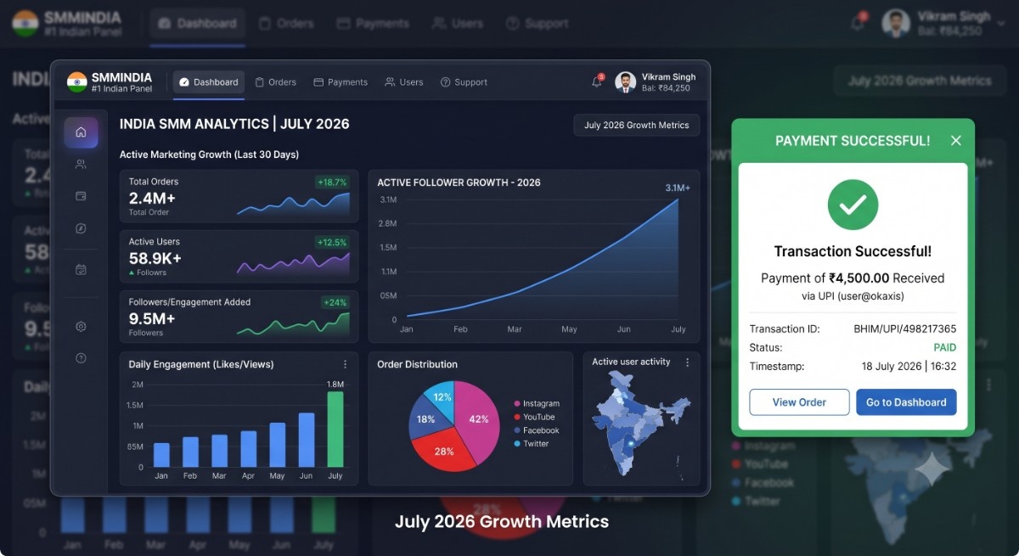Click the green checkmark success icon
1019x556 pixels.
(x=853, y=205)
